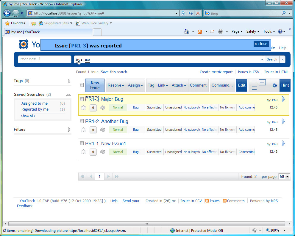Click the binoculars watch icon for PR1-2
This screenshot has height=236, width=295.
[102, 130]
